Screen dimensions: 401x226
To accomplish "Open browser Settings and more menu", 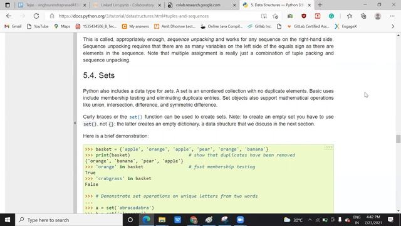I will [x=392, y=16].
